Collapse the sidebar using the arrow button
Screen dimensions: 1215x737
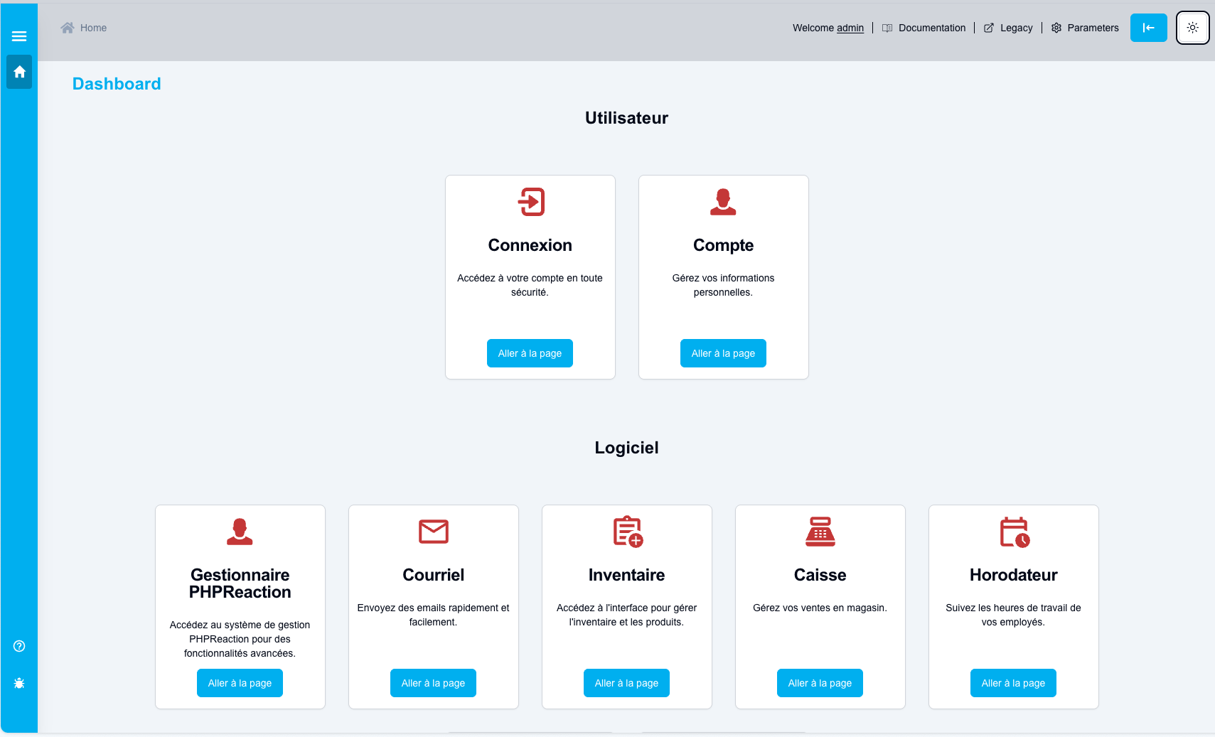coord(1148,28)
